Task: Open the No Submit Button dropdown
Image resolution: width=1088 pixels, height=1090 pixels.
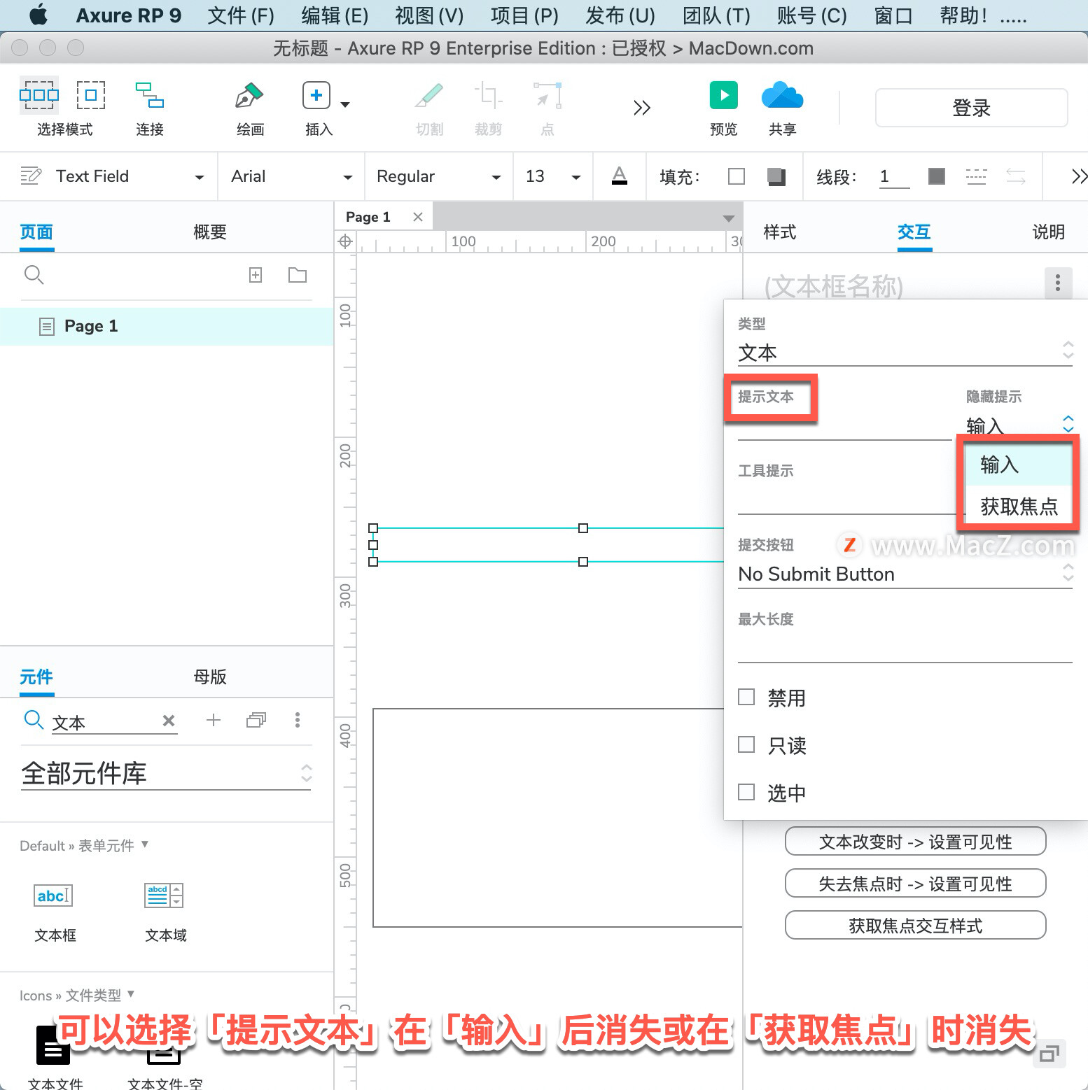Action: point(905,574)
